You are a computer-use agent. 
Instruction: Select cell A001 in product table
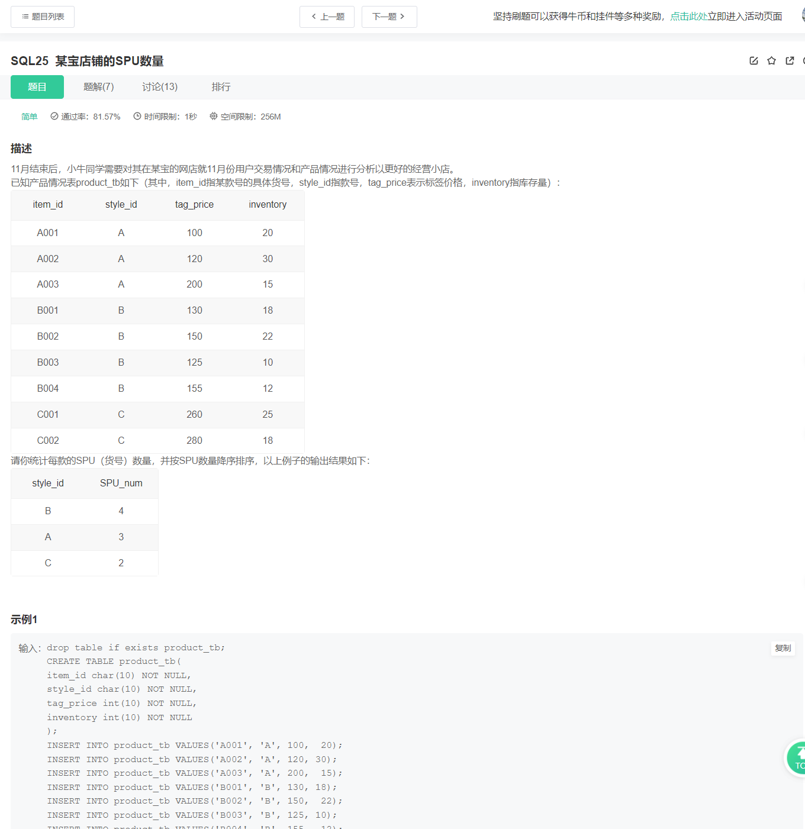[48, 233]
